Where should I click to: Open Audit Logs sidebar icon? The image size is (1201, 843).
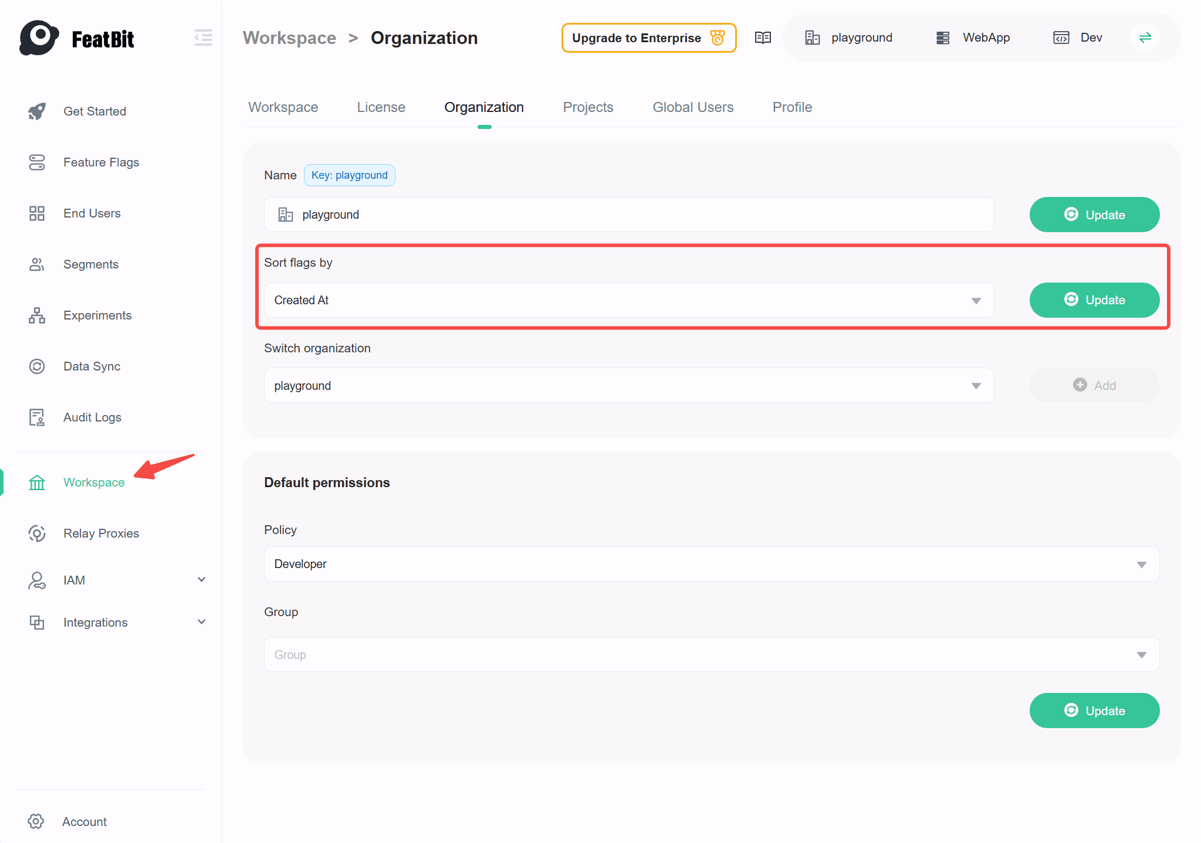[x=37, y=417]
